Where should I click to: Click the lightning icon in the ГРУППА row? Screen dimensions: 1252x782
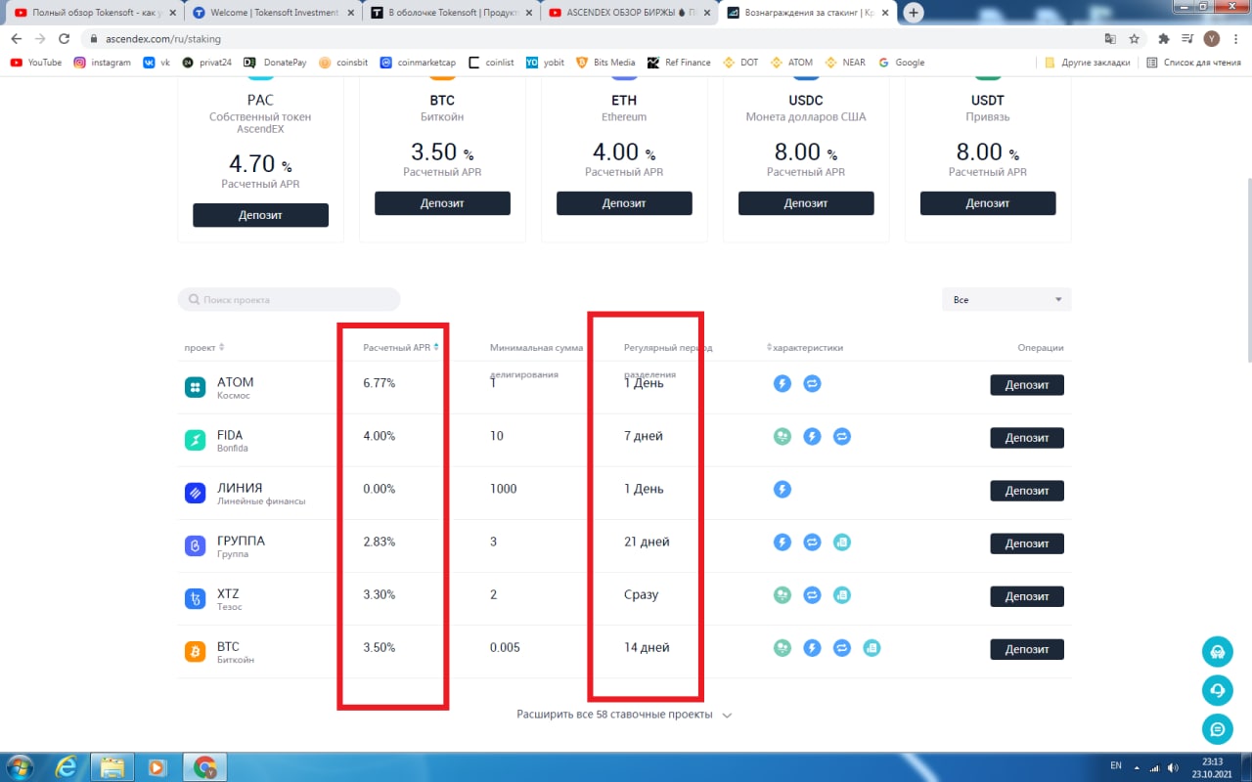pyautogui.click(x=782, y=543)
